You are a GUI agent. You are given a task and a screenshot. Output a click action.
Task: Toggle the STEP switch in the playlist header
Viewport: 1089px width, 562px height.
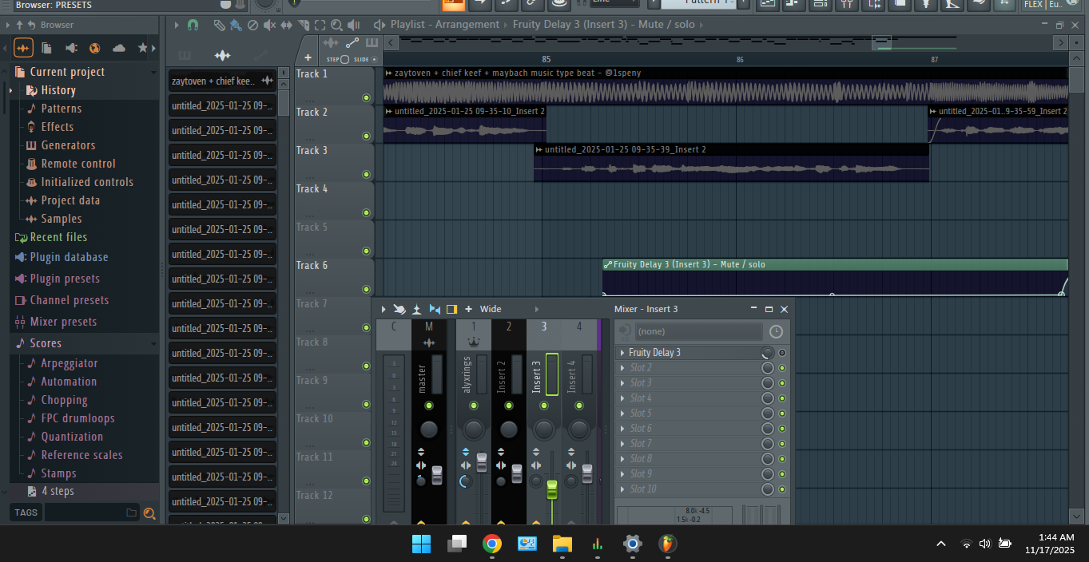click(x=344, y=60)
